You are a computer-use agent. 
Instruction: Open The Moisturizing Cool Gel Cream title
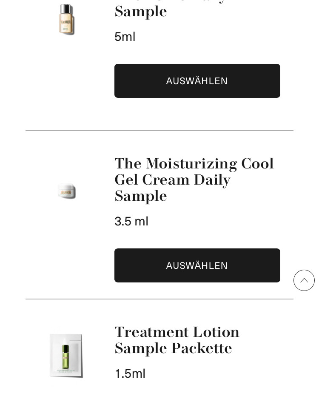194,180
